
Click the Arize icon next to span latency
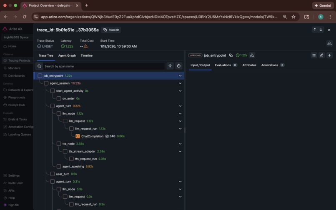(x=252, y=55)
